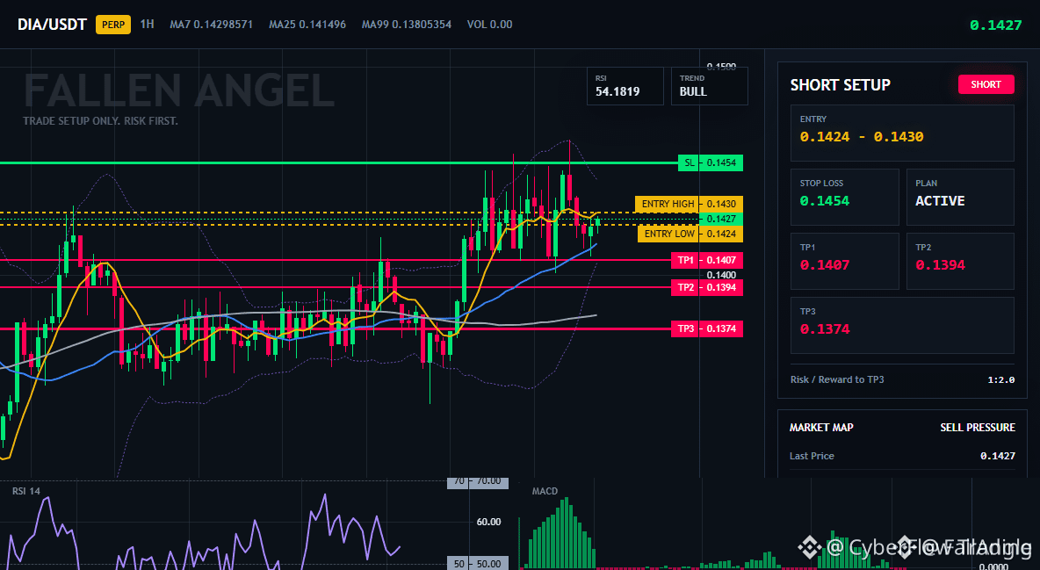The width and height of the screenshot is (1040, 570).
Task: Click the green 0.1427 current price axis tag
Action: (721, 219)
